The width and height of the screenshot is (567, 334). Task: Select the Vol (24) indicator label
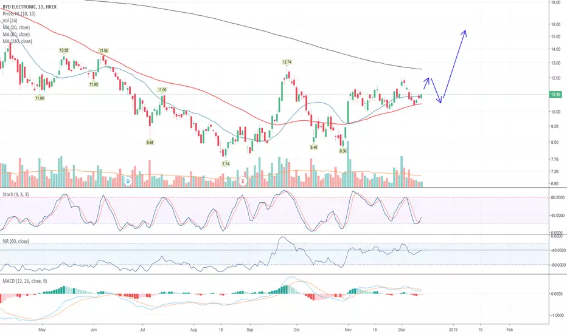(x=10, y=21)
